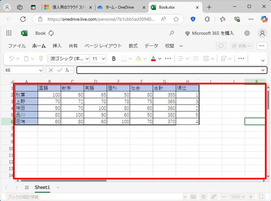
Task: Apply cell borders icon
Action: tap(124, 58)
